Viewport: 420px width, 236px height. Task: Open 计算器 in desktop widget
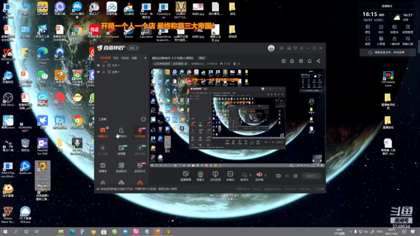[381, 40]
